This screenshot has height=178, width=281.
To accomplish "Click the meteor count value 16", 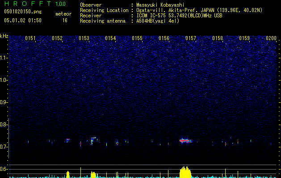I will pos(65,20).
